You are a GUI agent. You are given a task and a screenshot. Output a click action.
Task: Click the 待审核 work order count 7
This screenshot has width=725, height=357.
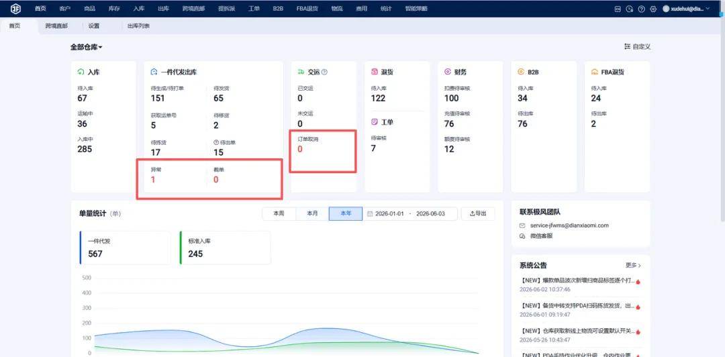(373, 148)
